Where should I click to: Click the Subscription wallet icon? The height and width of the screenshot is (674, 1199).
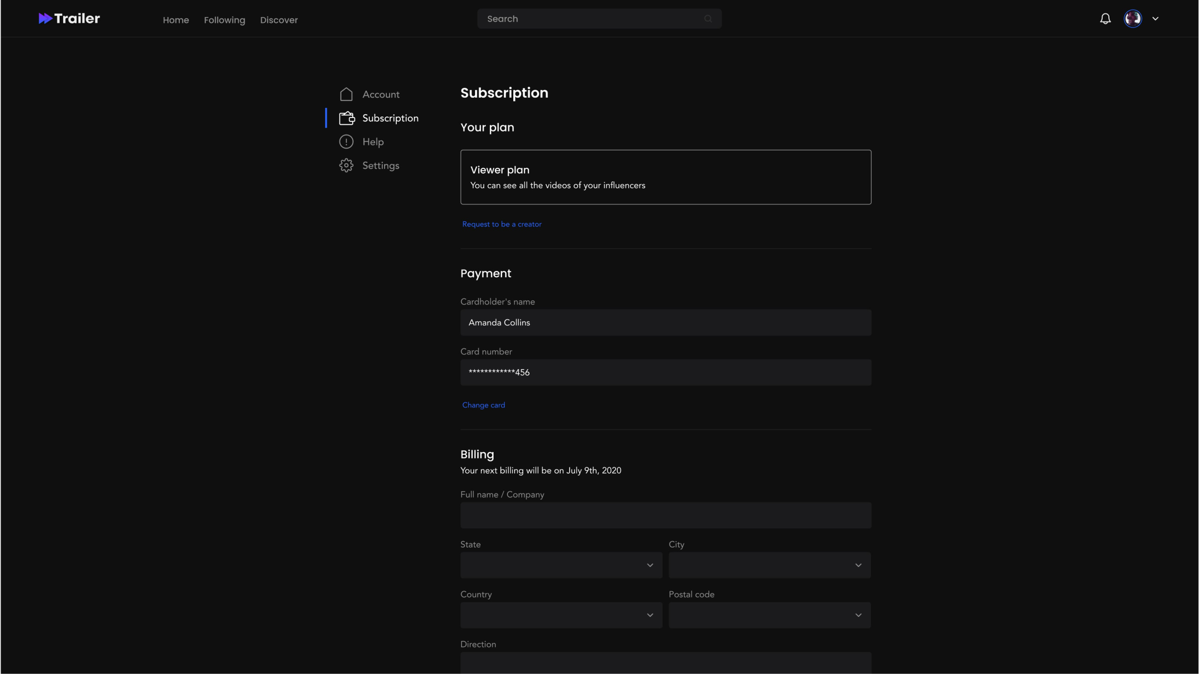coord(347,118)
